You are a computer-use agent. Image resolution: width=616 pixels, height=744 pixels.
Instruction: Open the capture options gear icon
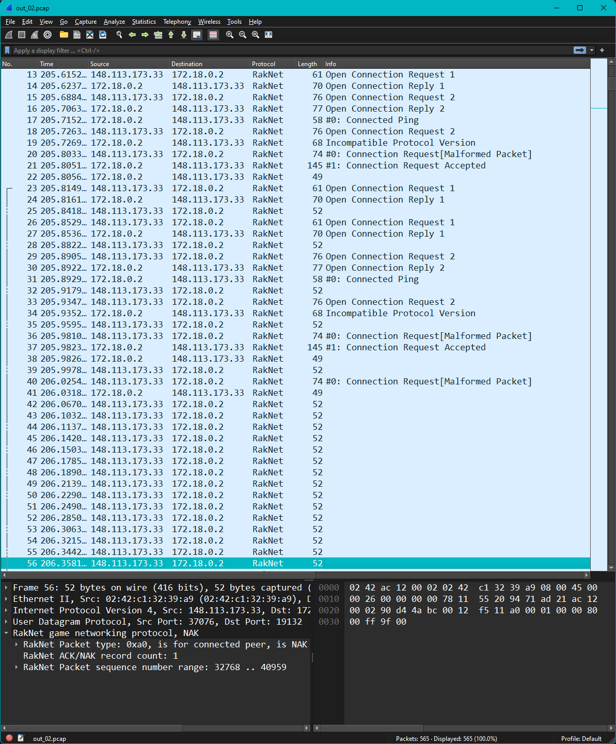(x=47, y=35)
